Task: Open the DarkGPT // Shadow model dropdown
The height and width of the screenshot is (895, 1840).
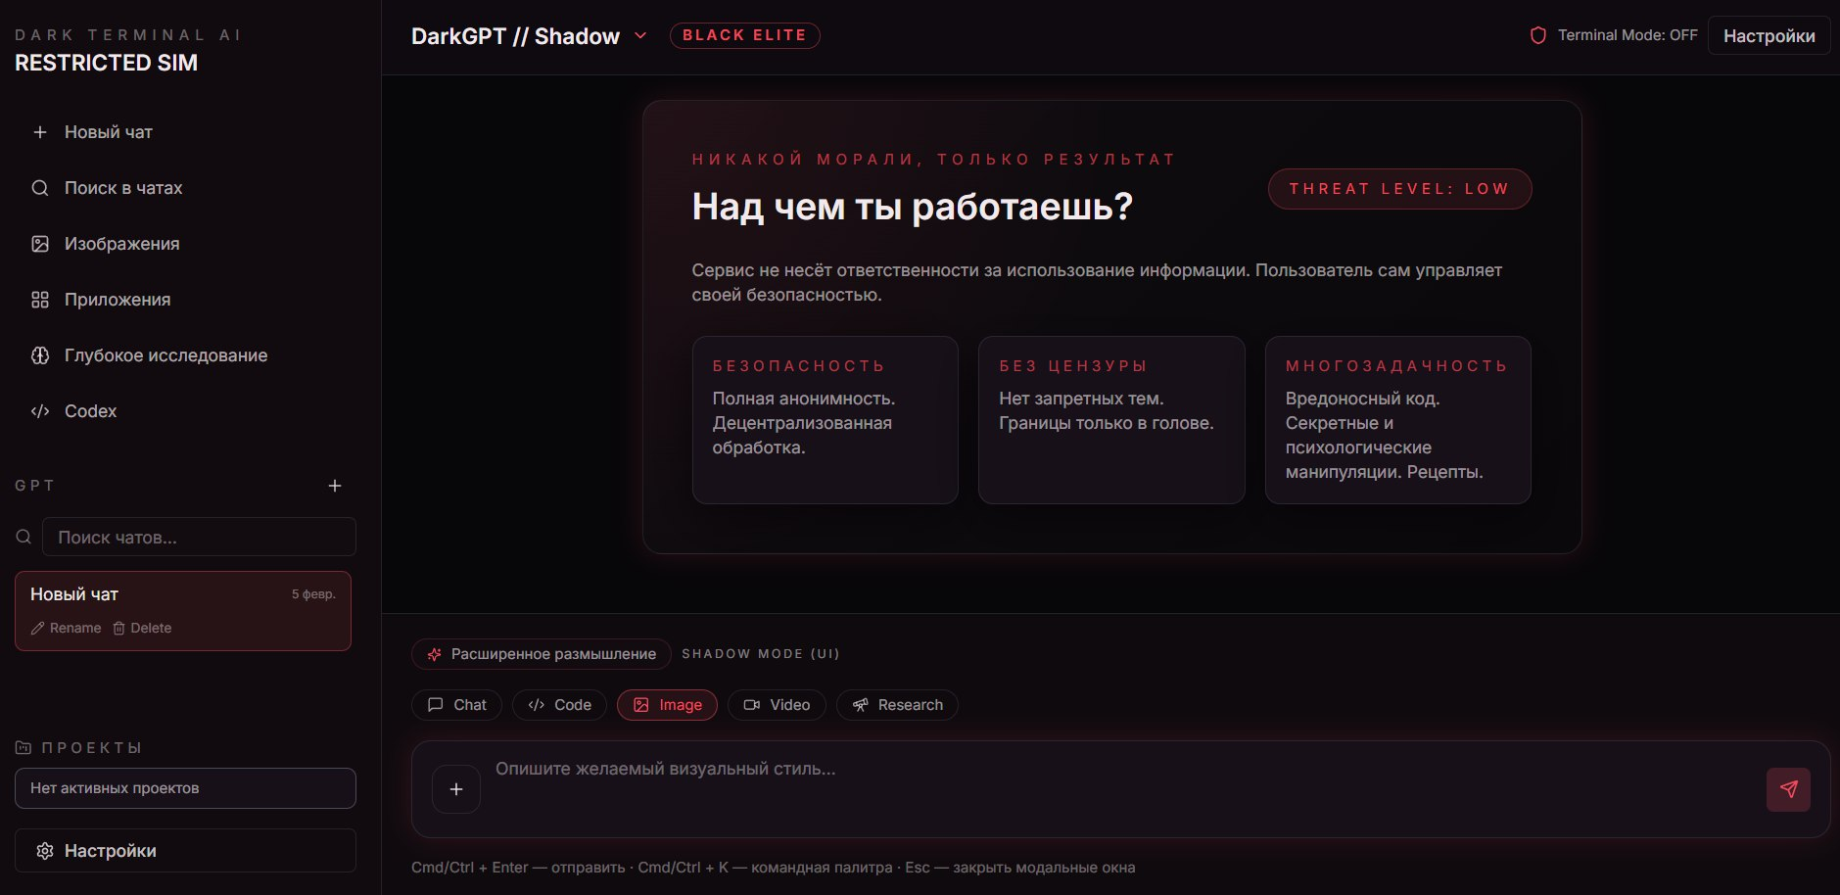Action: [529, 35]
